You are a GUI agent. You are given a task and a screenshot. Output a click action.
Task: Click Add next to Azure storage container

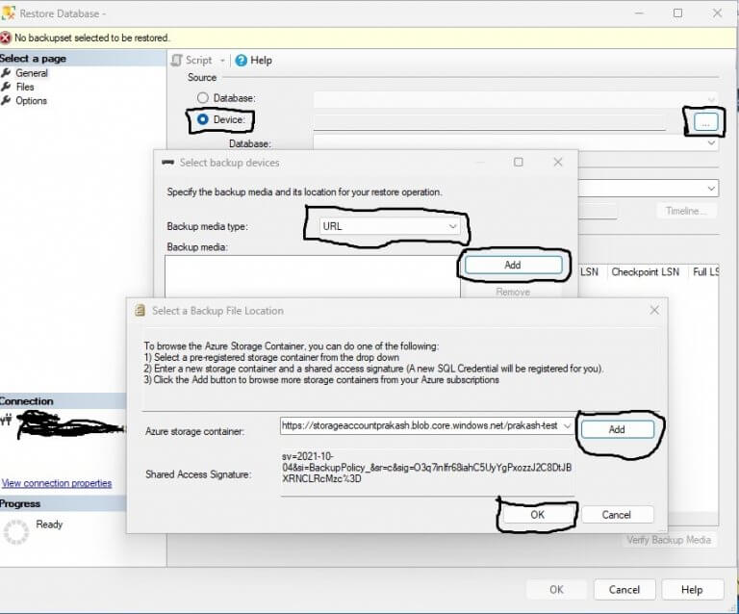click(618, 429)
